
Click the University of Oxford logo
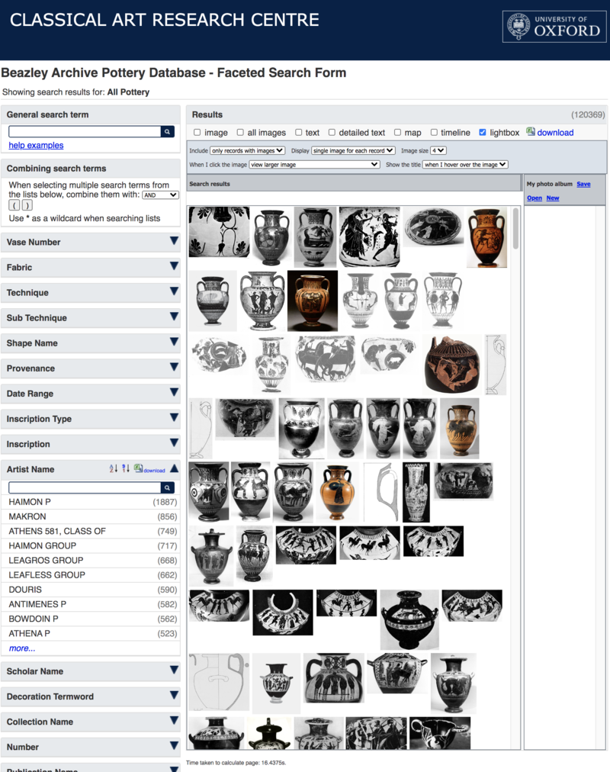point(554,27)
